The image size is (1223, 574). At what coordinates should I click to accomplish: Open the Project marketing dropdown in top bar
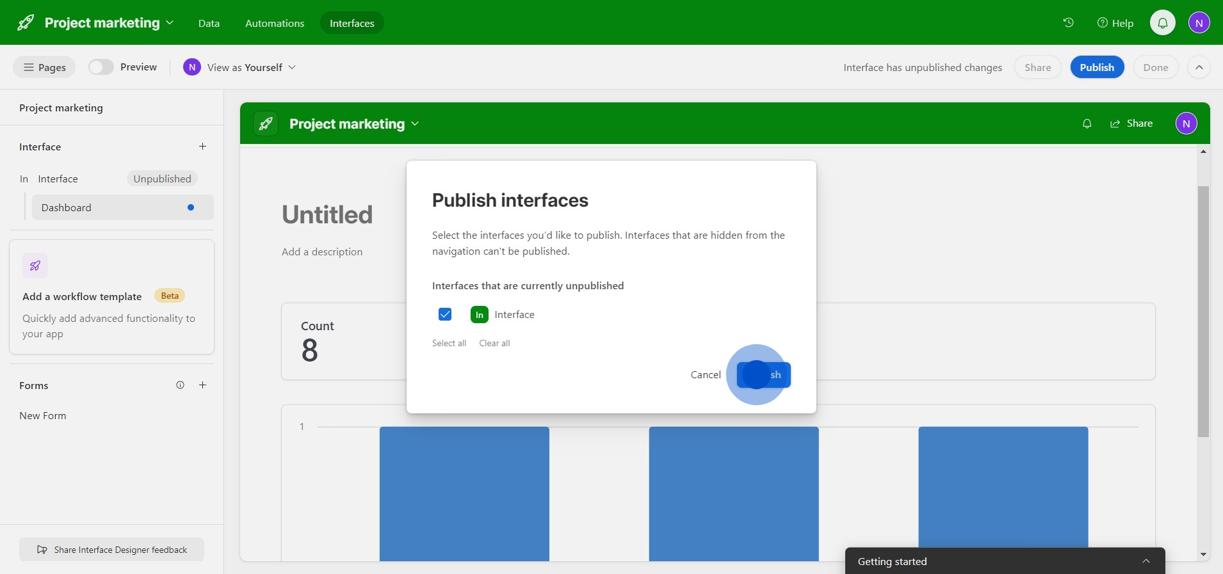point(109,23)
